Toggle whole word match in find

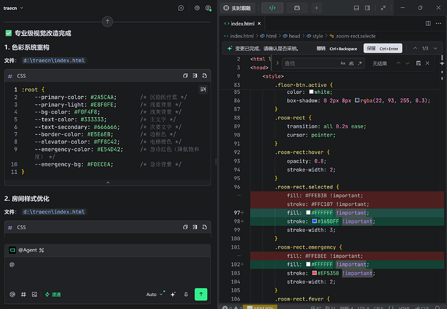tap(352, 63)
